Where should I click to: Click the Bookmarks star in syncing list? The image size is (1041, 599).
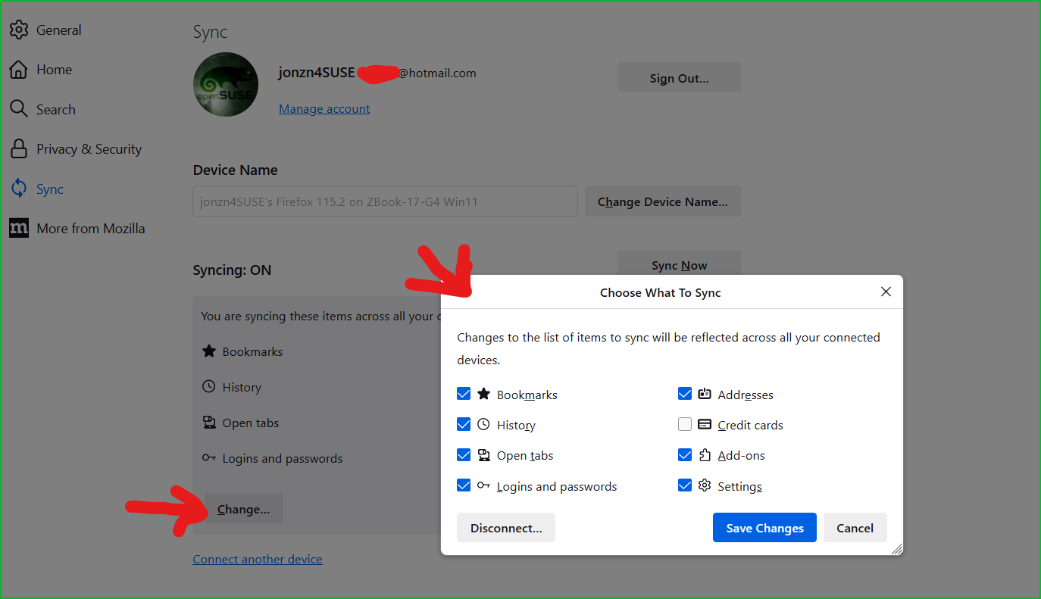209,351
